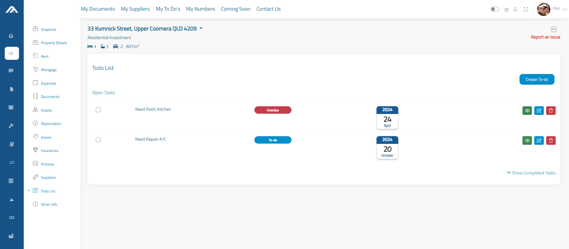Click the home icon in left sidebar

pyautogui.click(x=11, y=36)
